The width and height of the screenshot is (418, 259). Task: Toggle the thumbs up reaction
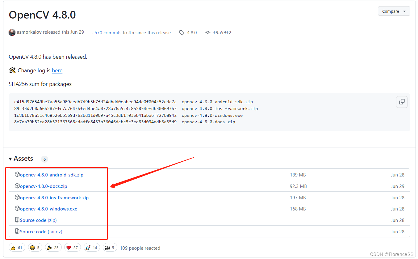click(x=17, y=247)
